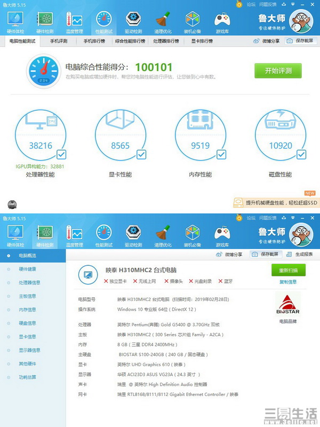Click the skin icon in top window title bar

(284, 4)
